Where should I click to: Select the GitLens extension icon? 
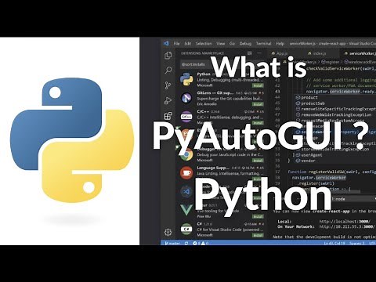[186, 98]
